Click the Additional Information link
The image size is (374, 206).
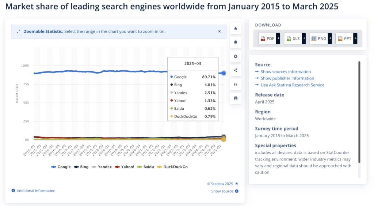[x=36, y=191]
